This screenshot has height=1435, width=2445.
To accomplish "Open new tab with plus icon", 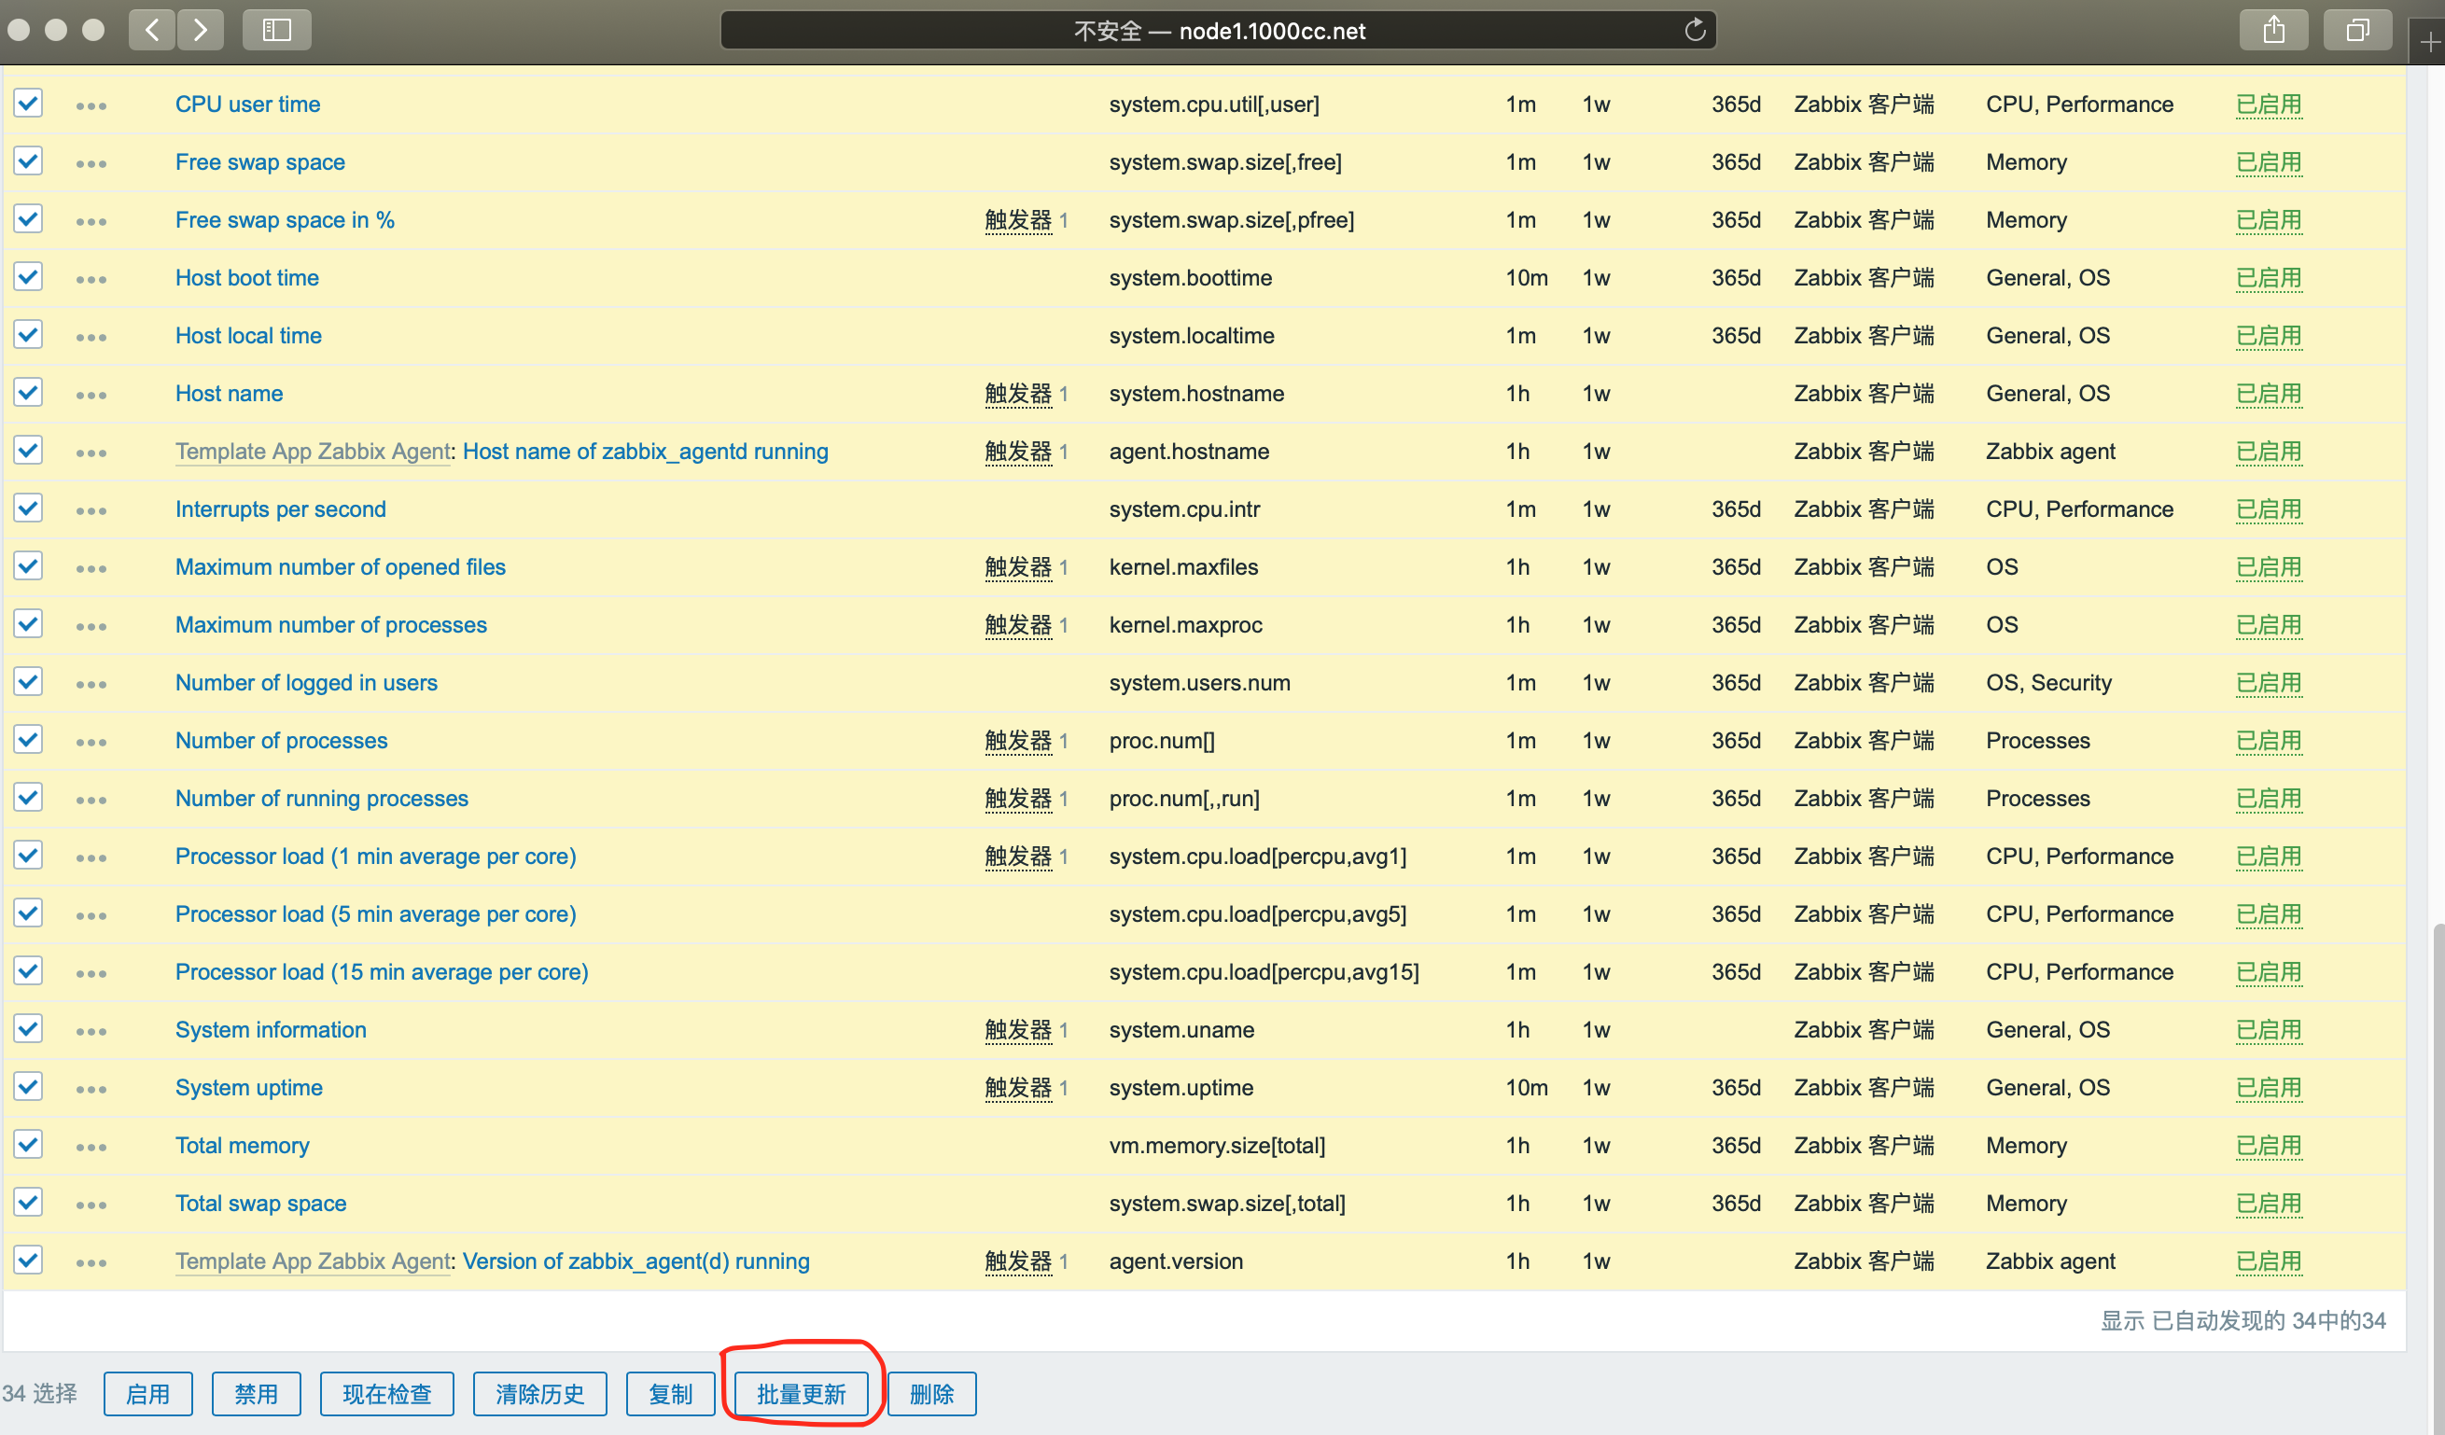I will point(2428,43).
